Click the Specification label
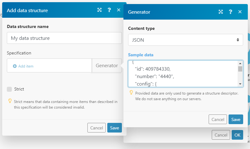Viewport: 250px width, 149px height. point(19,53)
